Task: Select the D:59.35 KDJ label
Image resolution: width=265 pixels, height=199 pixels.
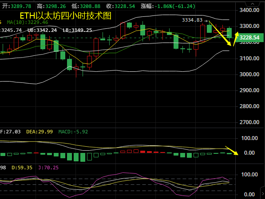Action: (22, 168)
